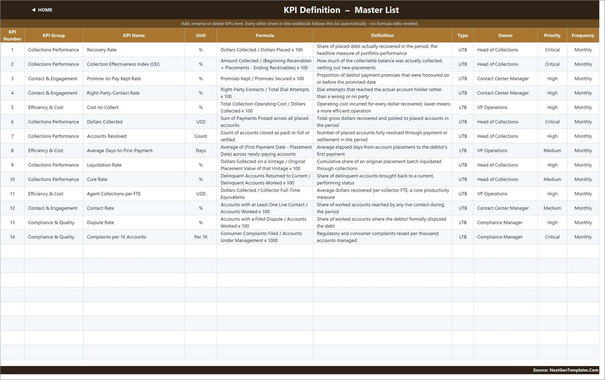The image size is (605, 380).
Task: Select the Priority column header
Action: coord(552,35)
